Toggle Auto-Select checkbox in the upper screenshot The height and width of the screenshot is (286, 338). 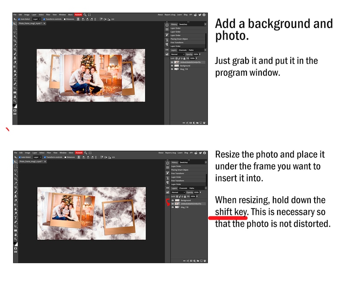(19, 19)
